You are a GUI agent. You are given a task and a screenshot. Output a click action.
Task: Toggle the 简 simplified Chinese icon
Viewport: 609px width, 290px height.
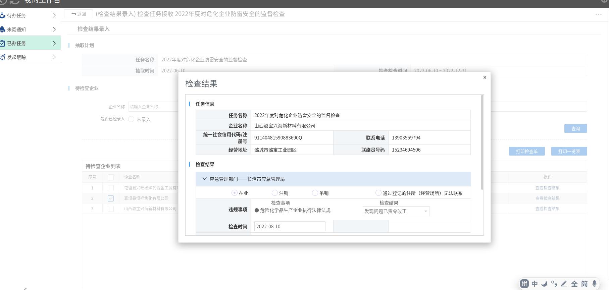click(585, 284)
